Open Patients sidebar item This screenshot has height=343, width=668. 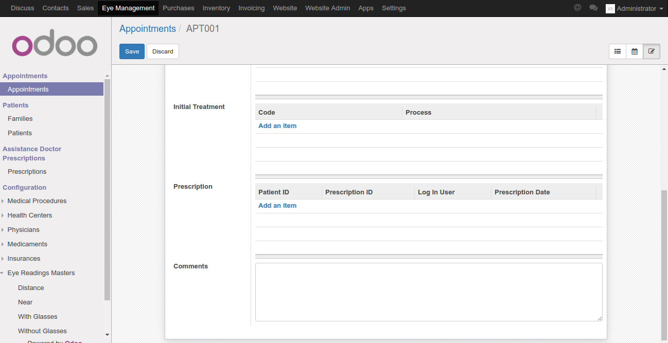point(20,133)
